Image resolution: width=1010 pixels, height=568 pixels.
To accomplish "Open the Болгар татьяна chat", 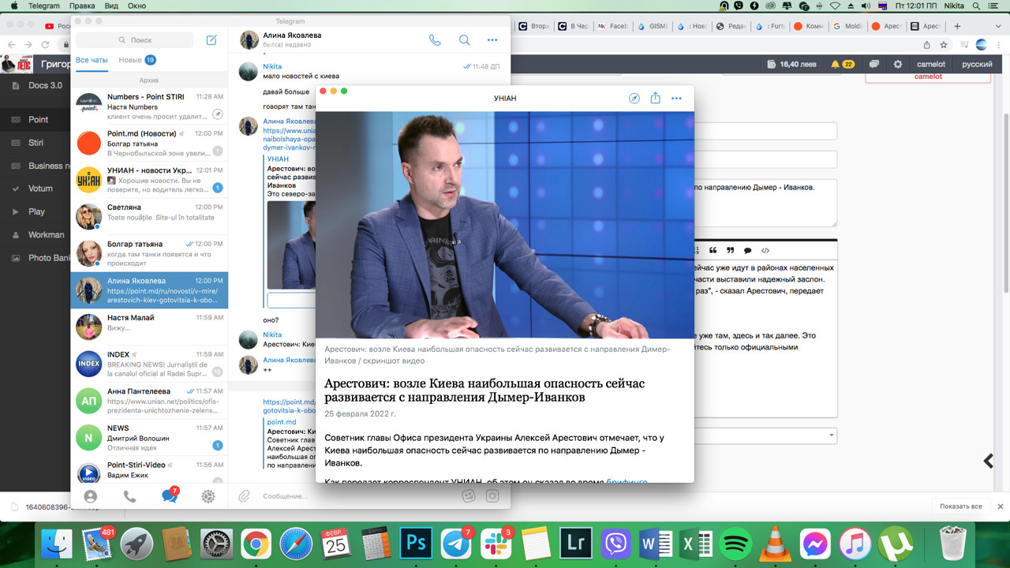I will click(149, 253).
